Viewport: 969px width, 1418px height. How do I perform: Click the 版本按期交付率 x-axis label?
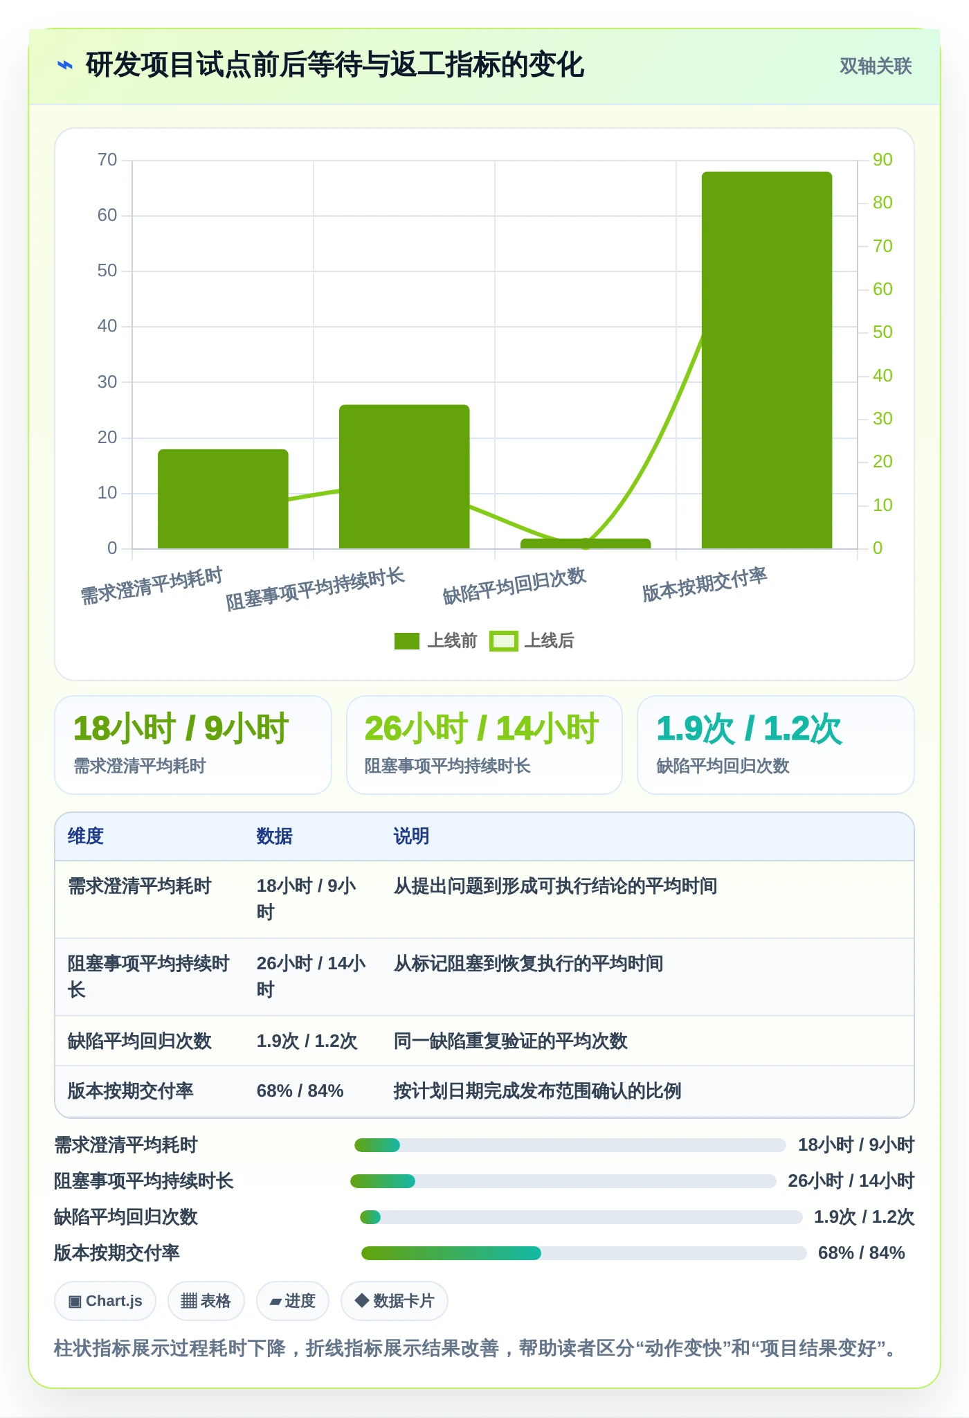(x=705, y=584)
